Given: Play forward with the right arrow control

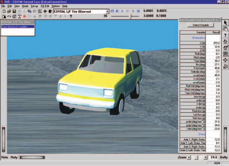Looking at the screenshot, I should (x=133, y=11).
